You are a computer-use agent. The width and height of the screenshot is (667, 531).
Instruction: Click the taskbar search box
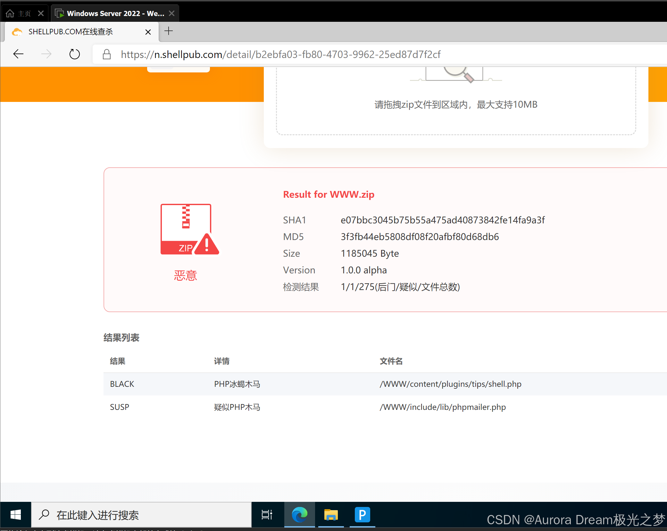pos(141,515)
